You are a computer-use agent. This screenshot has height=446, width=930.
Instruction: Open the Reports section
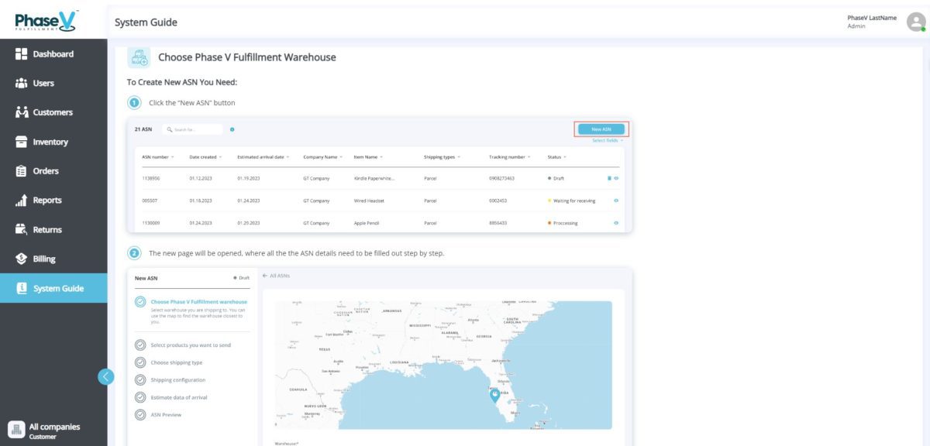click(x=53, y=201)
